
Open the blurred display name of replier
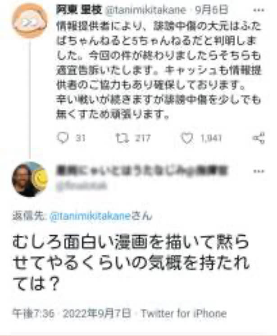pyautogui.click(x=142, y=171)
